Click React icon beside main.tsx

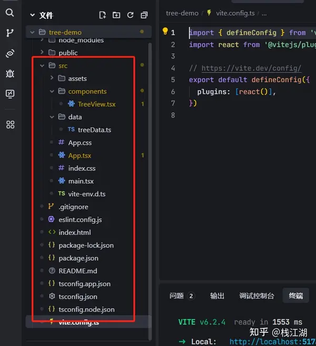[x=62, y=181]
